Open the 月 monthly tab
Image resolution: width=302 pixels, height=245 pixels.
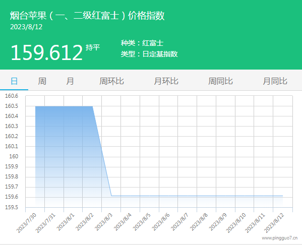(70, 81)
